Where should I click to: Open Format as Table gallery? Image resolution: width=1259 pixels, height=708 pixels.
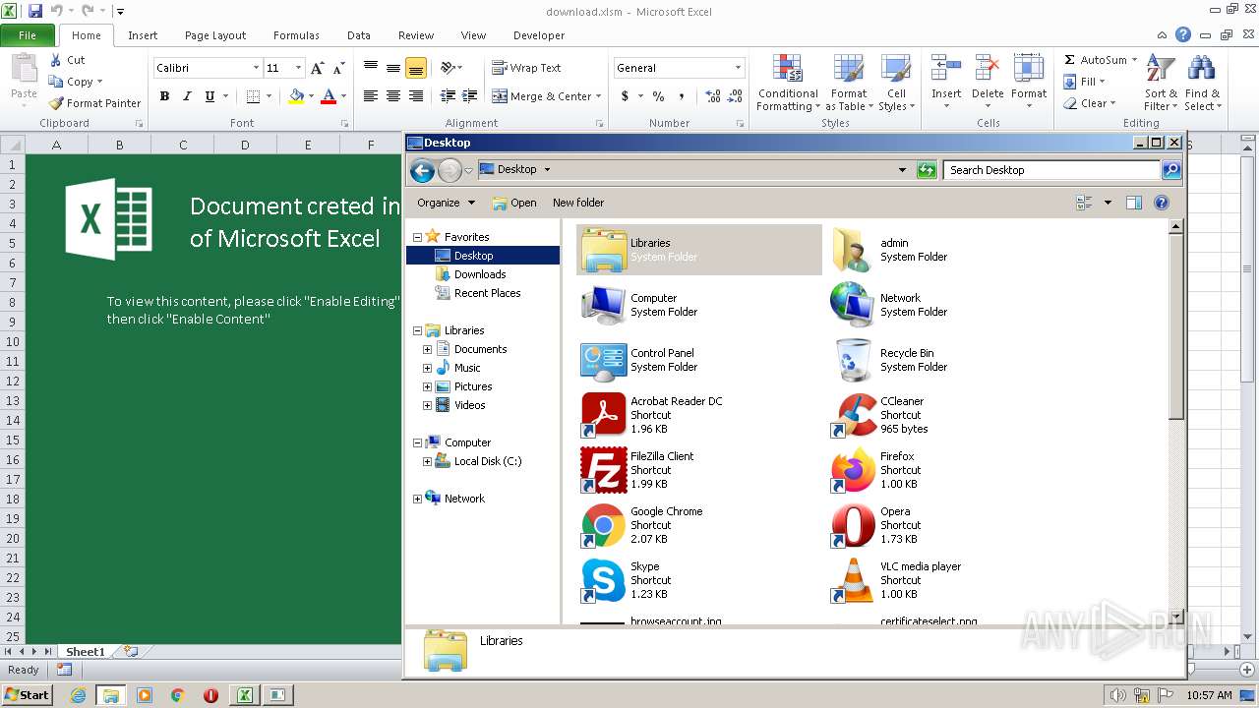tap(849, 83)
